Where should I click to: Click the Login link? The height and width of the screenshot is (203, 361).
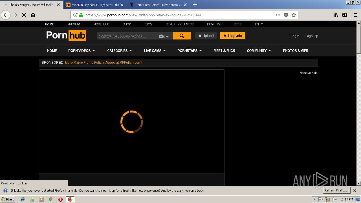tap(295, 36)
